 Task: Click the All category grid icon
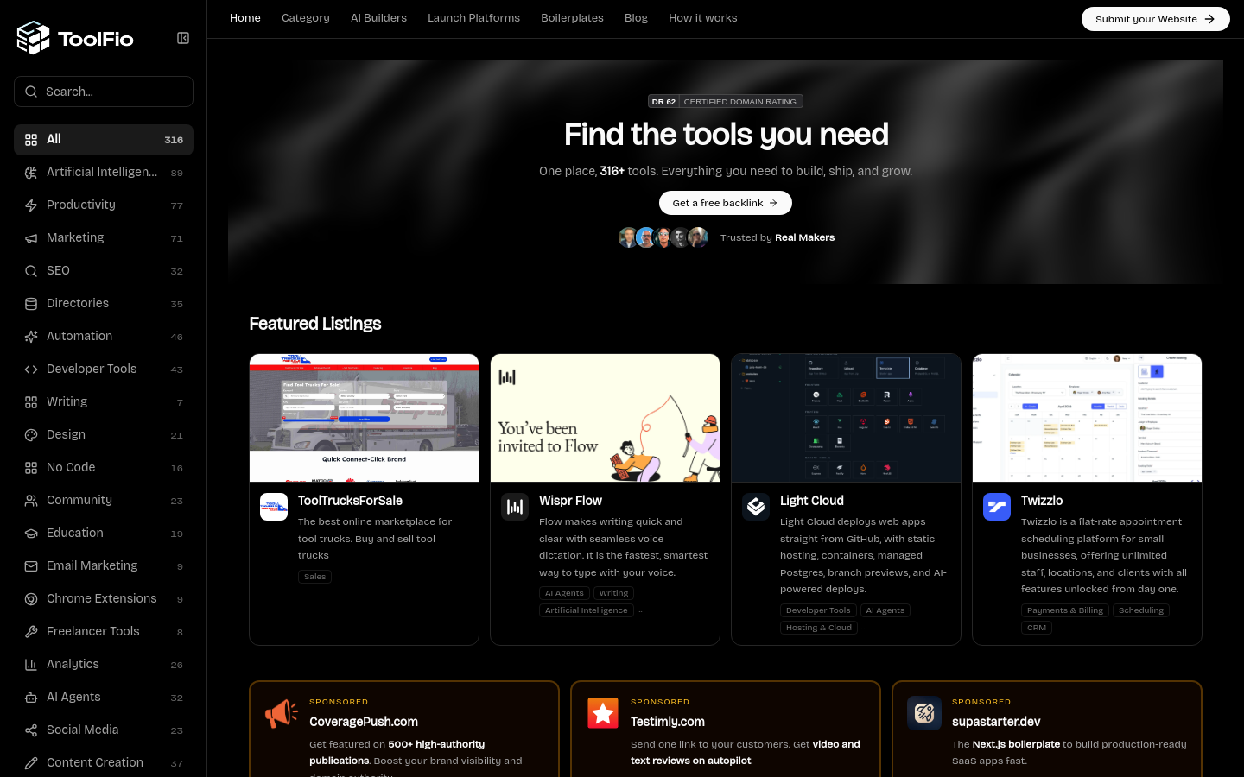pos(31,140)
